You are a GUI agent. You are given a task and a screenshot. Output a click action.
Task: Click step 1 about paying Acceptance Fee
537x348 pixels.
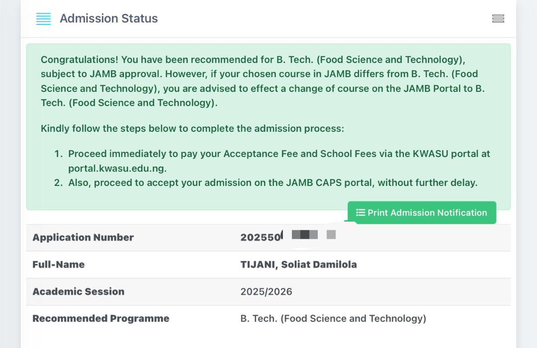[278, 154]
